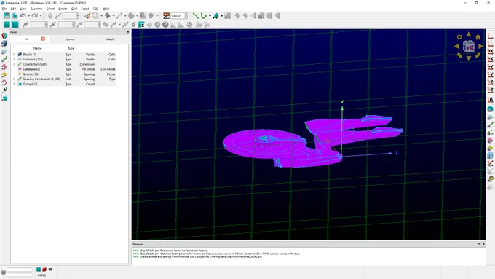Close the Messages panel

pyautogui.click(x=483, y=244)
